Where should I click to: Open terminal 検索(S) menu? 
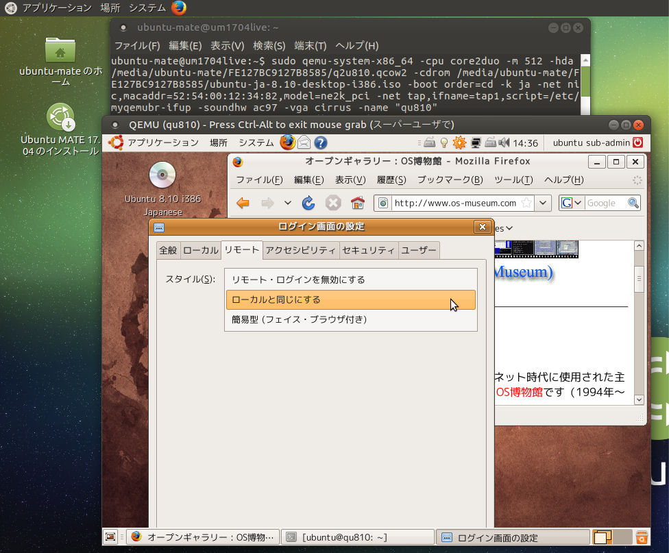[x=269, y=46]
